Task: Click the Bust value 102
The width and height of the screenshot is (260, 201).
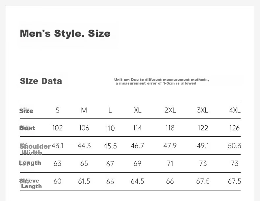Action: [57, 128]
